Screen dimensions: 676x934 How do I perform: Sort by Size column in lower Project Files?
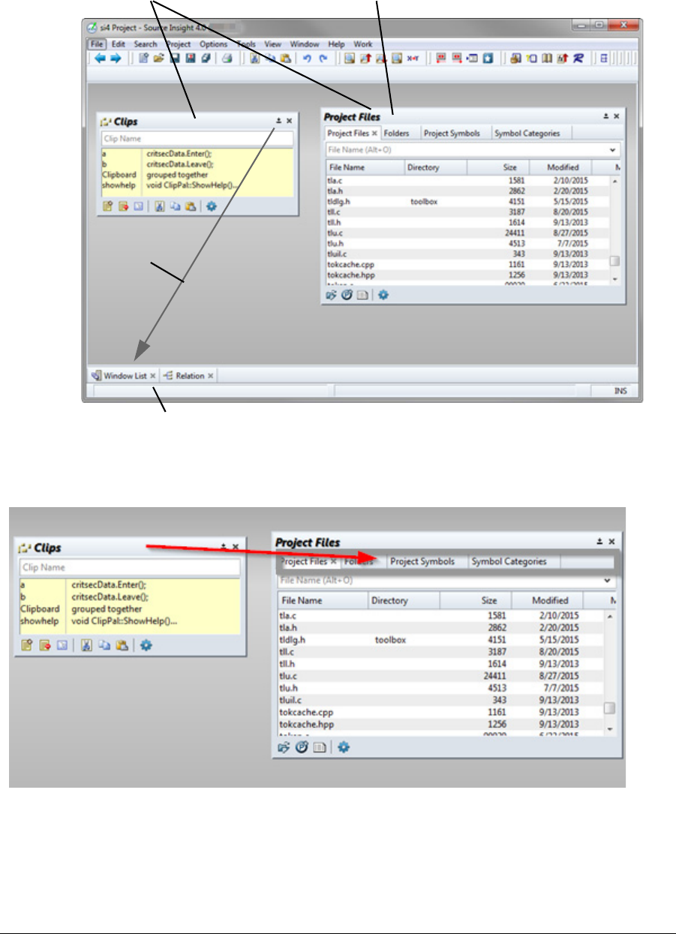(476, 600)
